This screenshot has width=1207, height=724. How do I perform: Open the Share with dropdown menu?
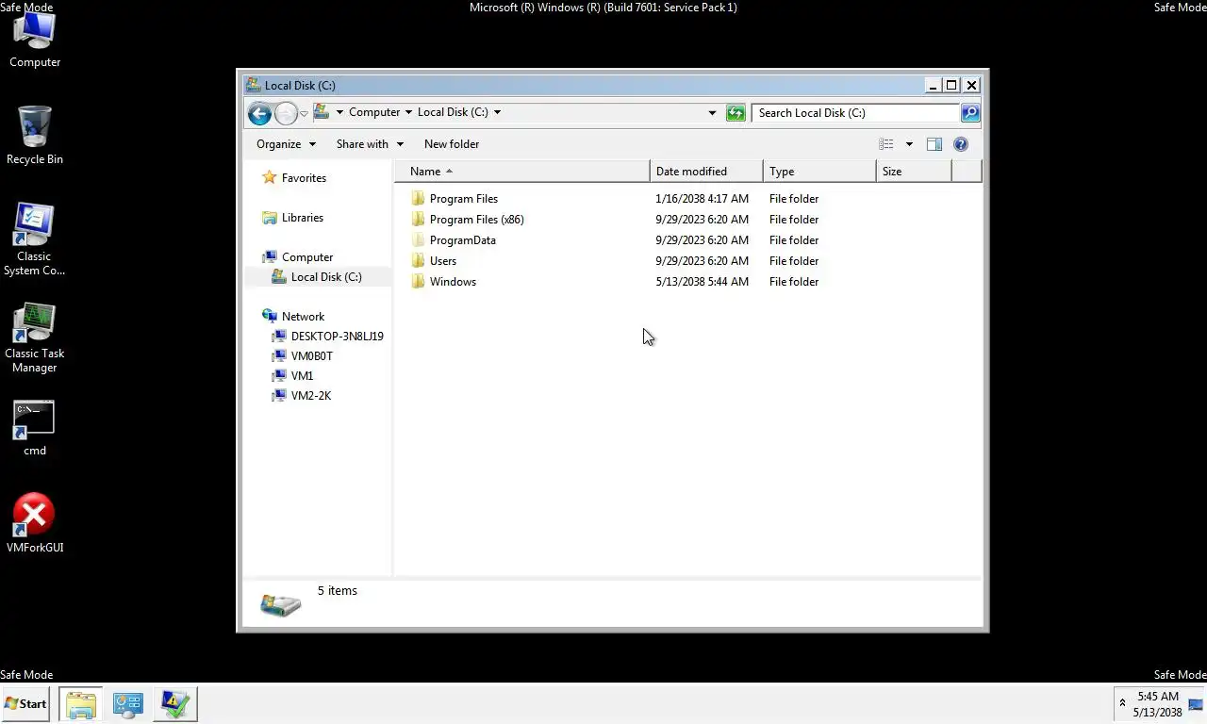(x=370, y=144)
